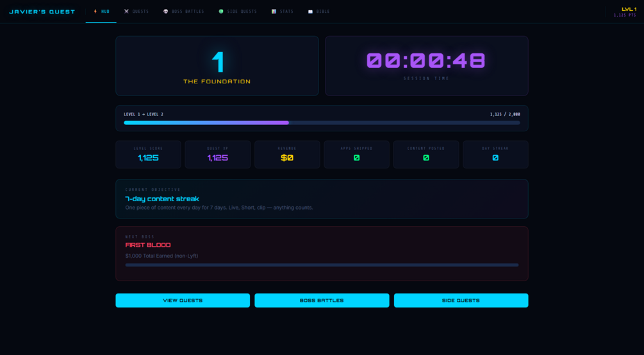The height and width of the screenshot is (355, 644).
Task: Click the Side Quests bottom button
Action: pos(461,301)
